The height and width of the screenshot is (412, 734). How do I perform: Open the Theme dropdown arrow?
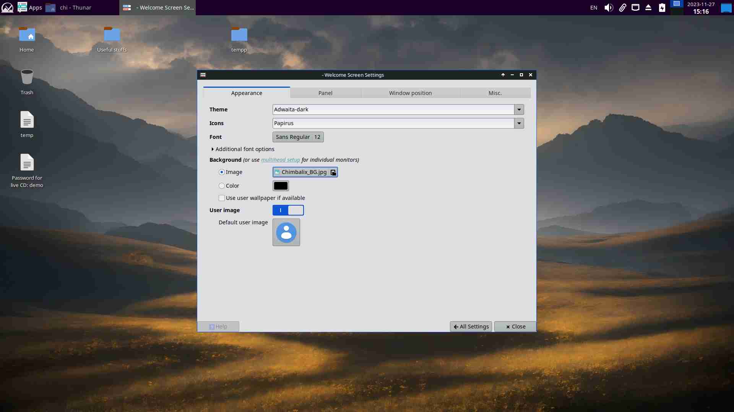coord(519,109)
